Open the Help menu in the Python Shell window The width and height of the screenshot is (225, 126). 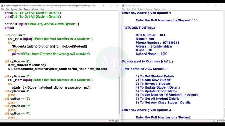coord(164,9)
